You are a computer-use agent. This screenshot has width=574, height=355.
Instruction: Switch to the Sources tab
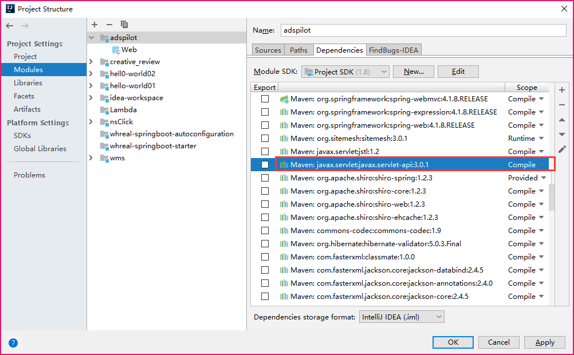click(x=268, y=50)
